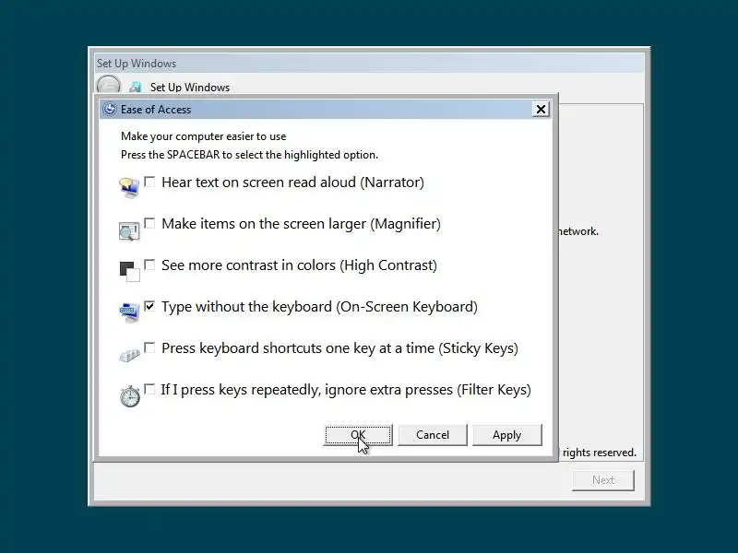Click the Apply button
The image size is (738, 553).
point(506,435)
